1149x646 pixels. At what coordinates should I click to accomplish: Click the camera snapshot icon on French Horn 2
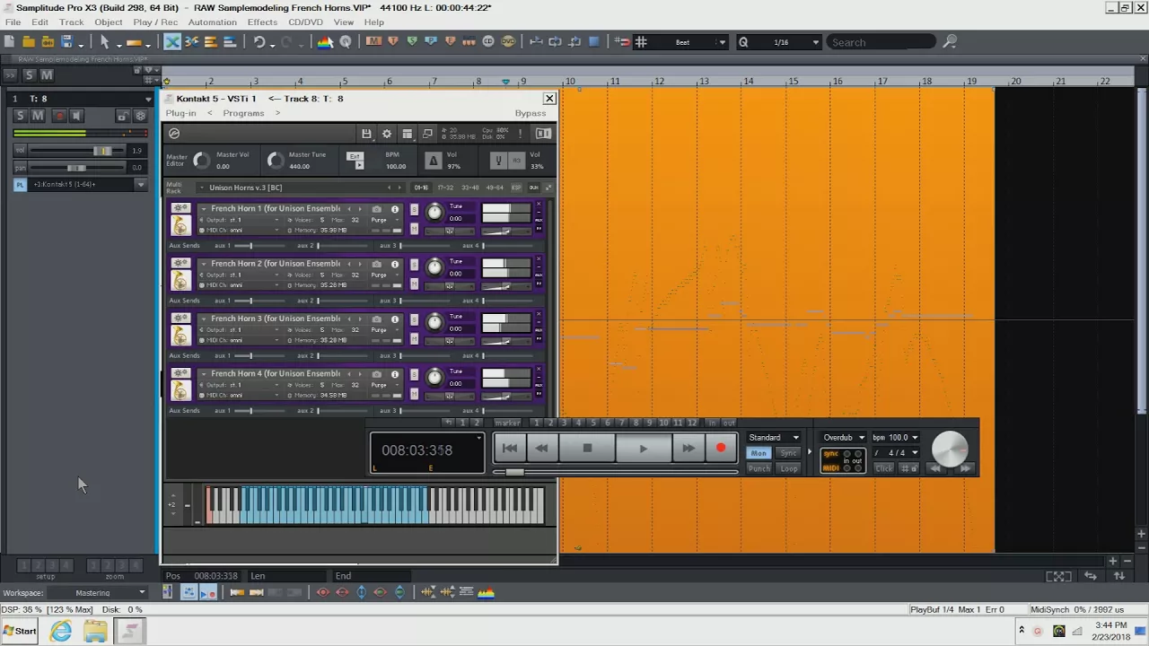(x=376, y=264)
